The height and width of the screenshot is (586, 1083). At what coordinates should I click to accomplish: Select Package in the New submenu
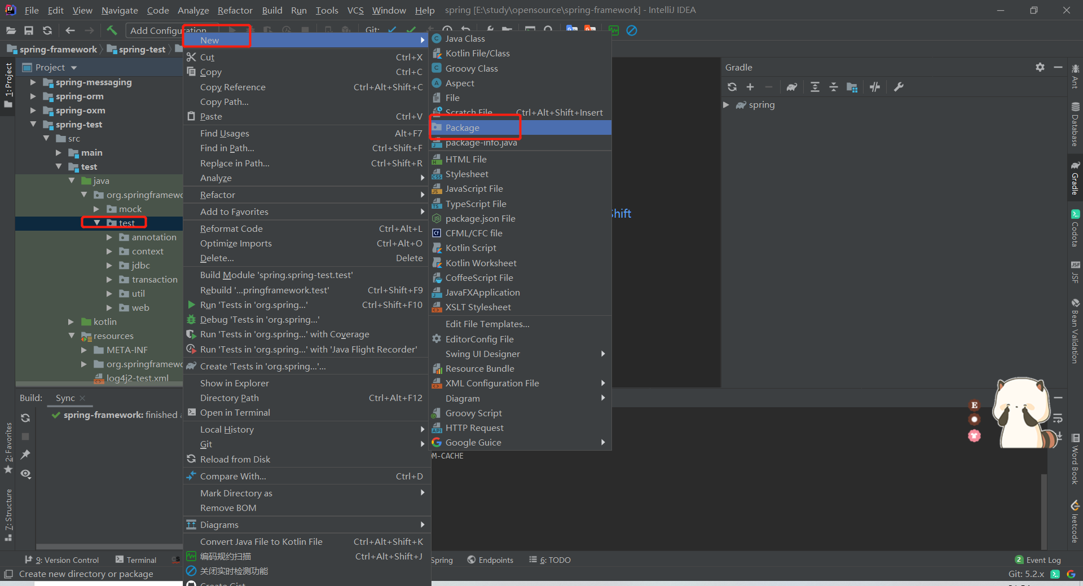pos(520,128)
